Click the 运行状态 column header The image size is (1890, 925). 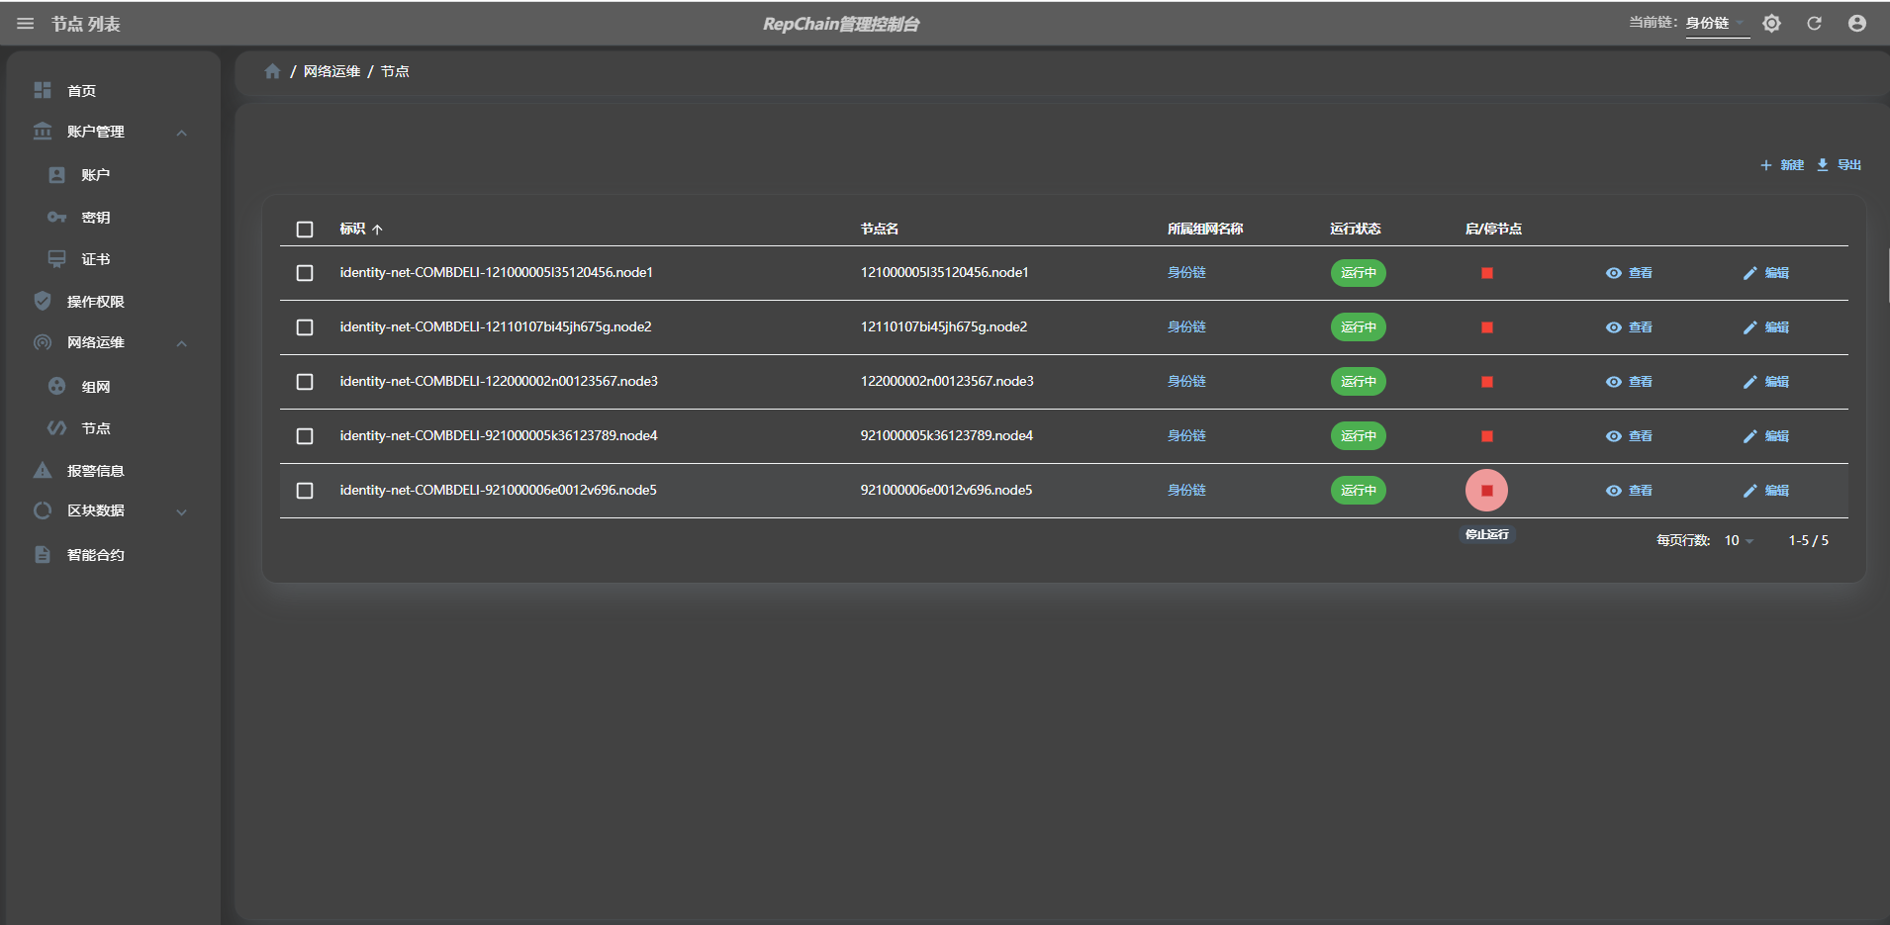click(x=1356, y=229)
